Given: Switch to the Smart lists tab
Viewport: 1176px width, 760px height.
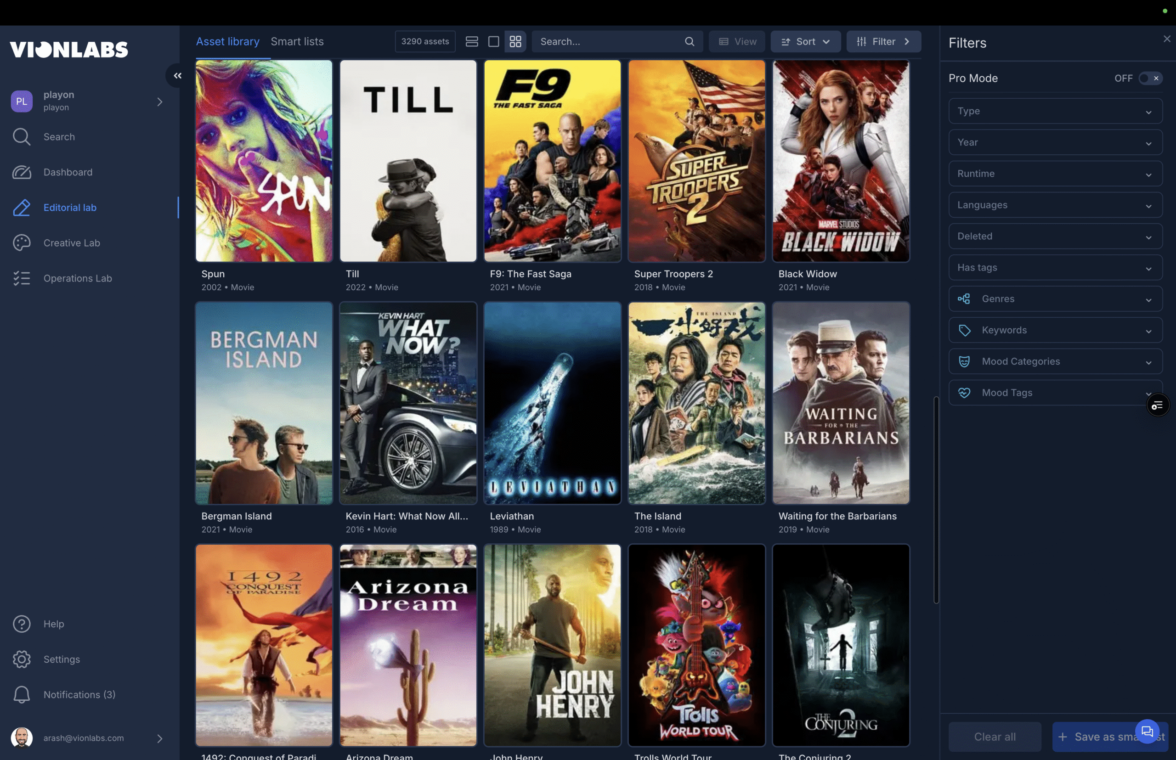Looking at the screenshot, I should click(x=297, y=41).
